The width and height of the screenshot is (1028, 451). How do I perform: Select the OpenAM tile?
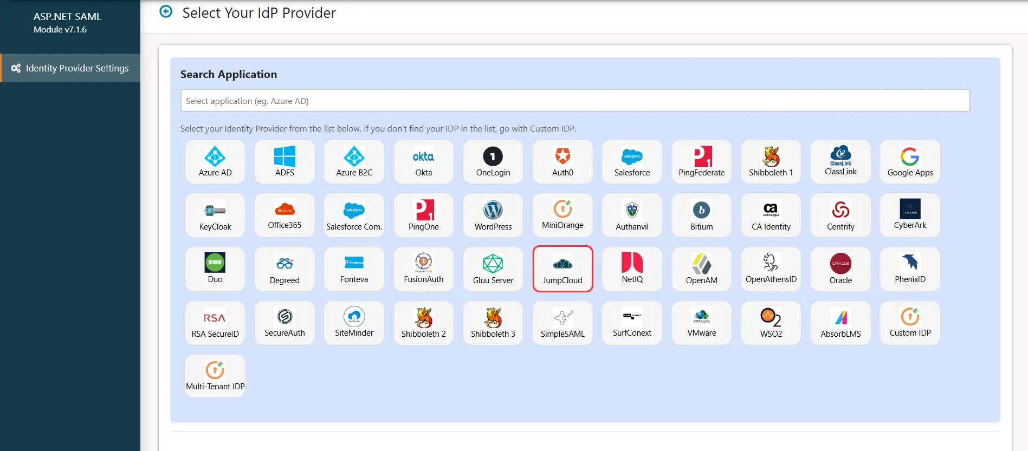point(702,269)
